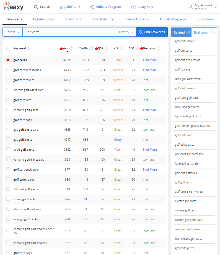This screenshot has width=220, height=255.
Task: Check the electric golf carts sale checkbox
Action: click(x=8, y=90)
